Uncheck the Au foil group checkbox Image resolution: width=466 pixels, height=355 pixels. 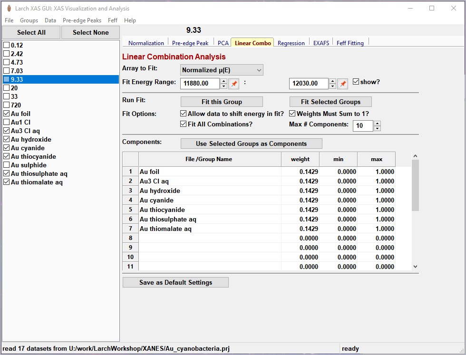[7, 114]
